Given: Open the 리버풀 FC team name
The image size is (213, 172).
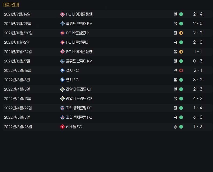Looking at the screenshot, I should (x=74, y=127).
